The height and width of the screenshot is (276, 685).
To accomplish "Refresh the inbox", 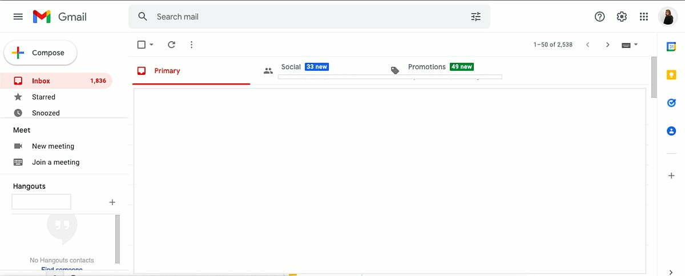I will pyautogui.click(x=171, y=45).
